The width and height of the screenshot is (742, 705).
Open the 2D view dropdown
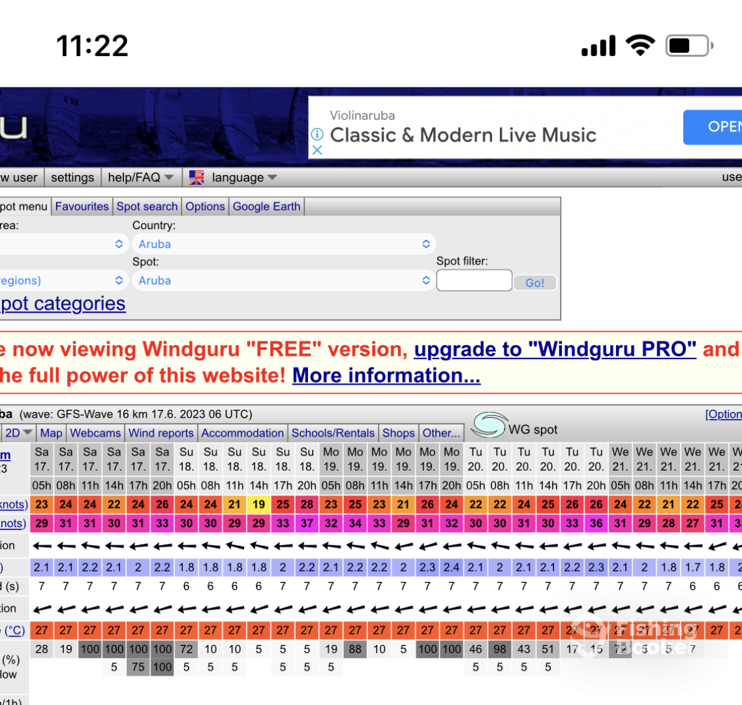tap(18, 433)
